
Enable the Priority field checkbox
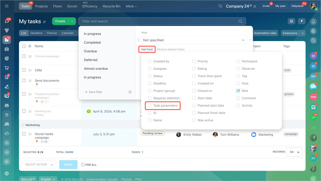tap(194, 61)
